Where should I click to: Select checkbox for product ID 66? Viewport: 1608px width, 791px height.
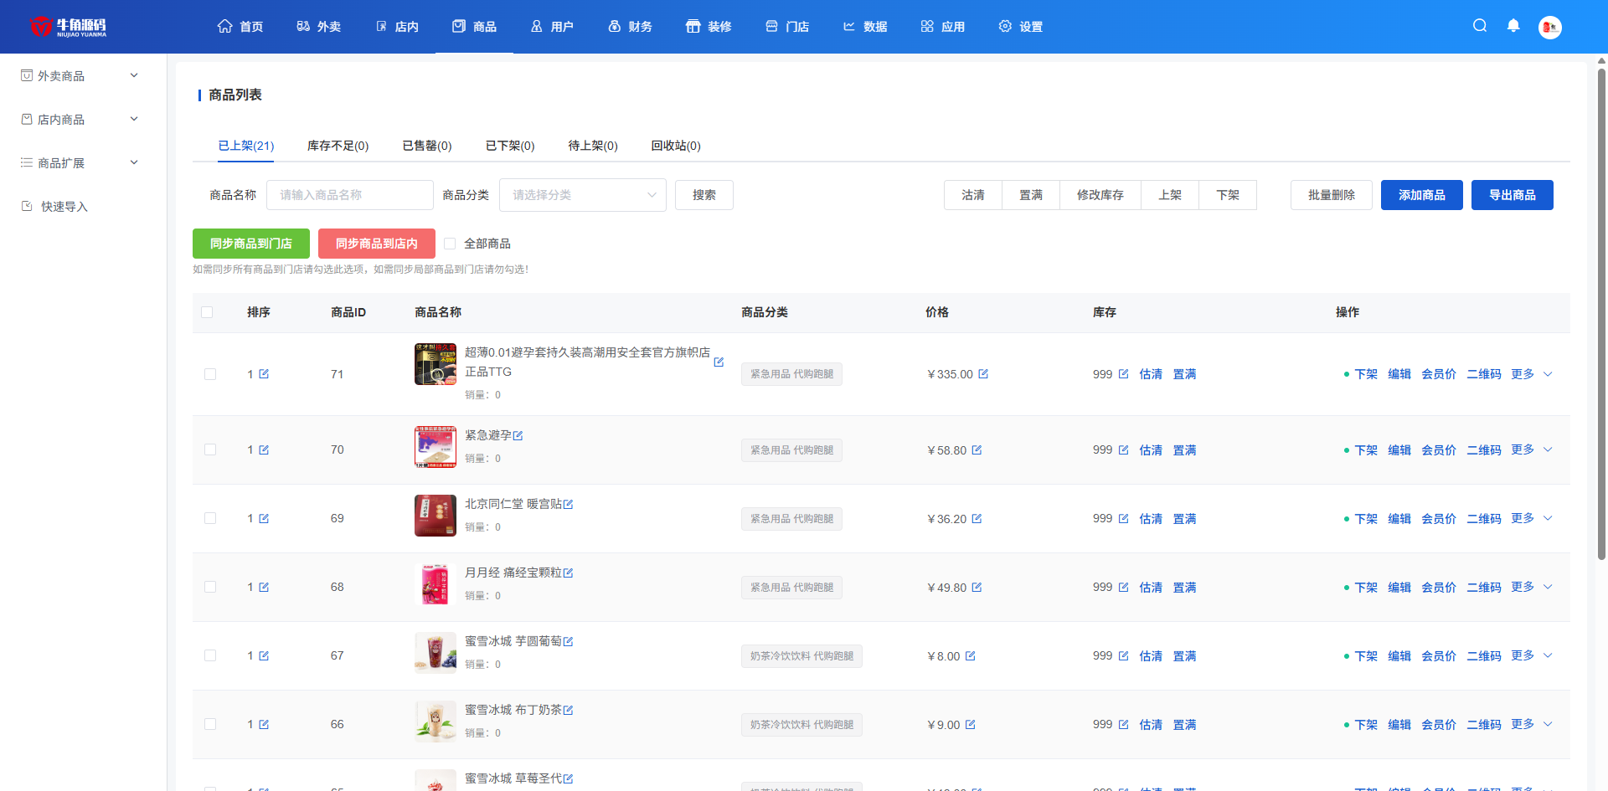[x=210, y=725]
